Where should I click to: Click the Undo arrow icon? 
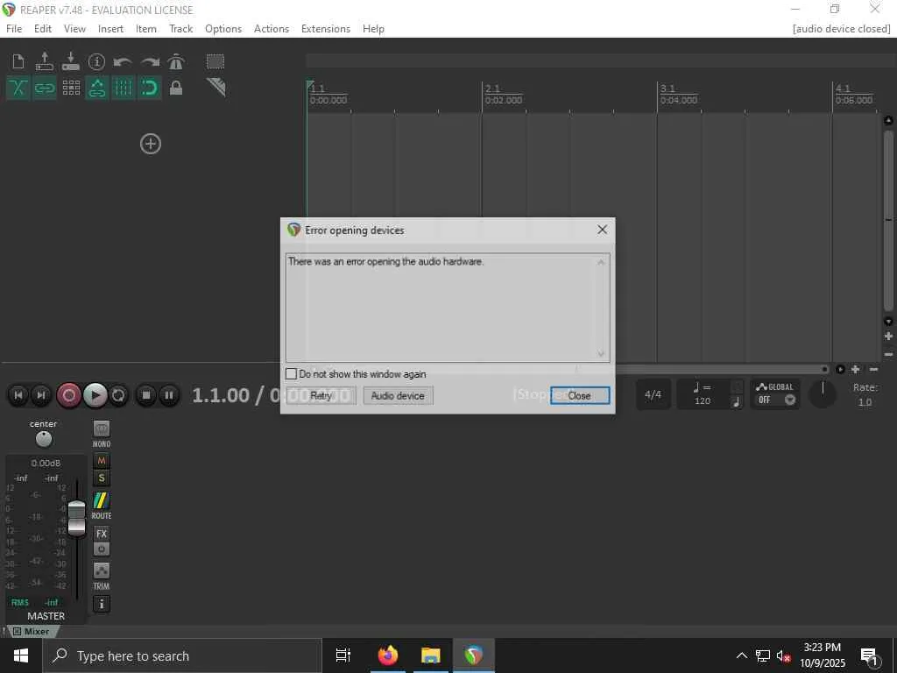[x=123, y=61]
